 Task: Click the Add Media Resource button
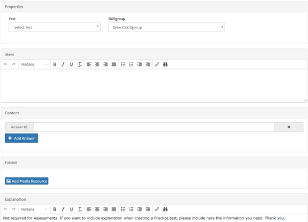pyautogui.click(x=27, y=181)
